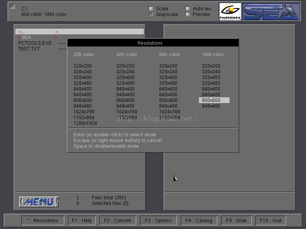Select 1152x864 in 256 color column
The image size is (306, 229).
click(x=84, y=118)
